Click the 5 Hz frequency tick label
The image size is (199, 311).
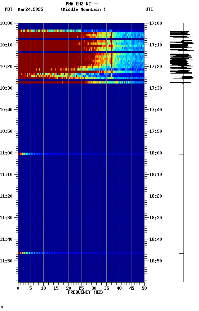tap(31, 288)
